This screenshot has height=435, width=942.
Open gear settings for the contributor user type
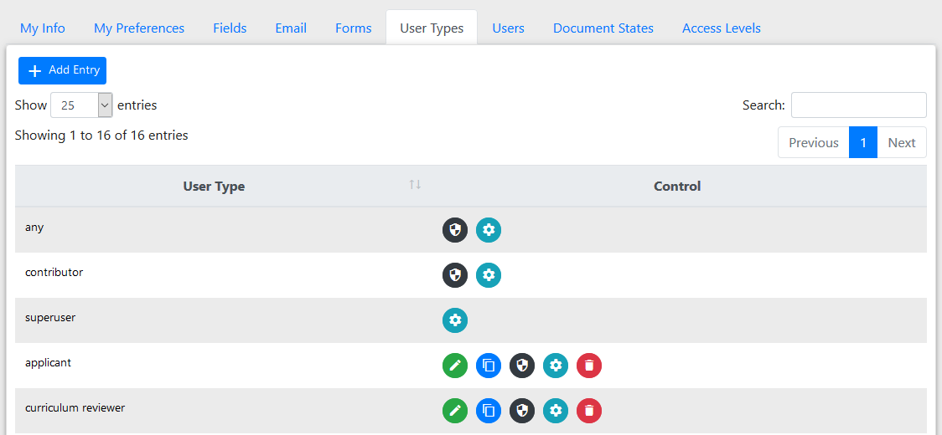pos(489,275)
